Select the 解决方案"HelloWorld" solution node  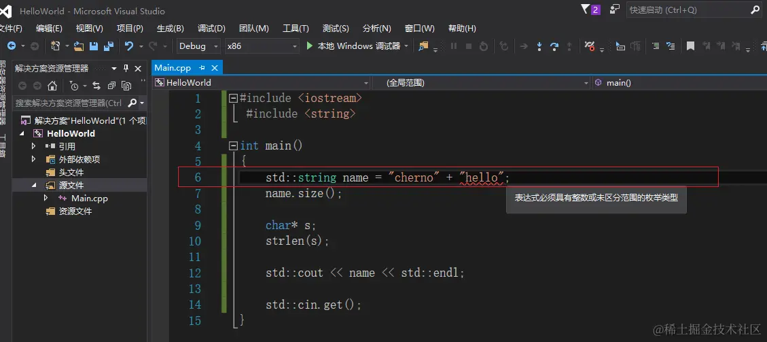click(x=83, y=121)
